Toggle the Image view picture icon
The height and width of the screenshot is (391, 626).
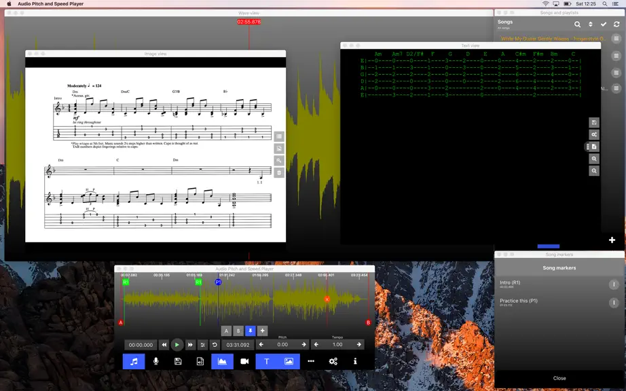(x=289, y=361)
